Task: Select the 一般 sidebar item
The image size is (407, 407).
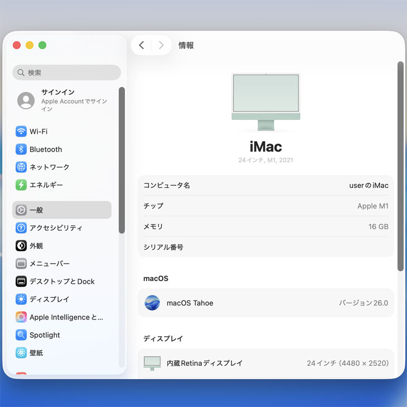Action: [62, 210]
